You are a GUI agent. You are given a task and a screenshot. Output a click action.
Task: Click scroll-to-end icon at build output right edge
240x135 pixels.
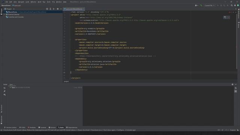pos(236,91)
